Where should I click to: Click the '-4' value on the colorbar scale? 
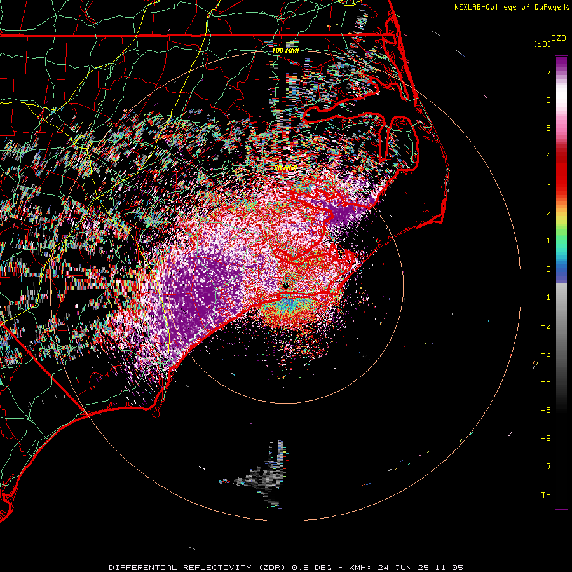pyautogui.click(x=546, y=382)
